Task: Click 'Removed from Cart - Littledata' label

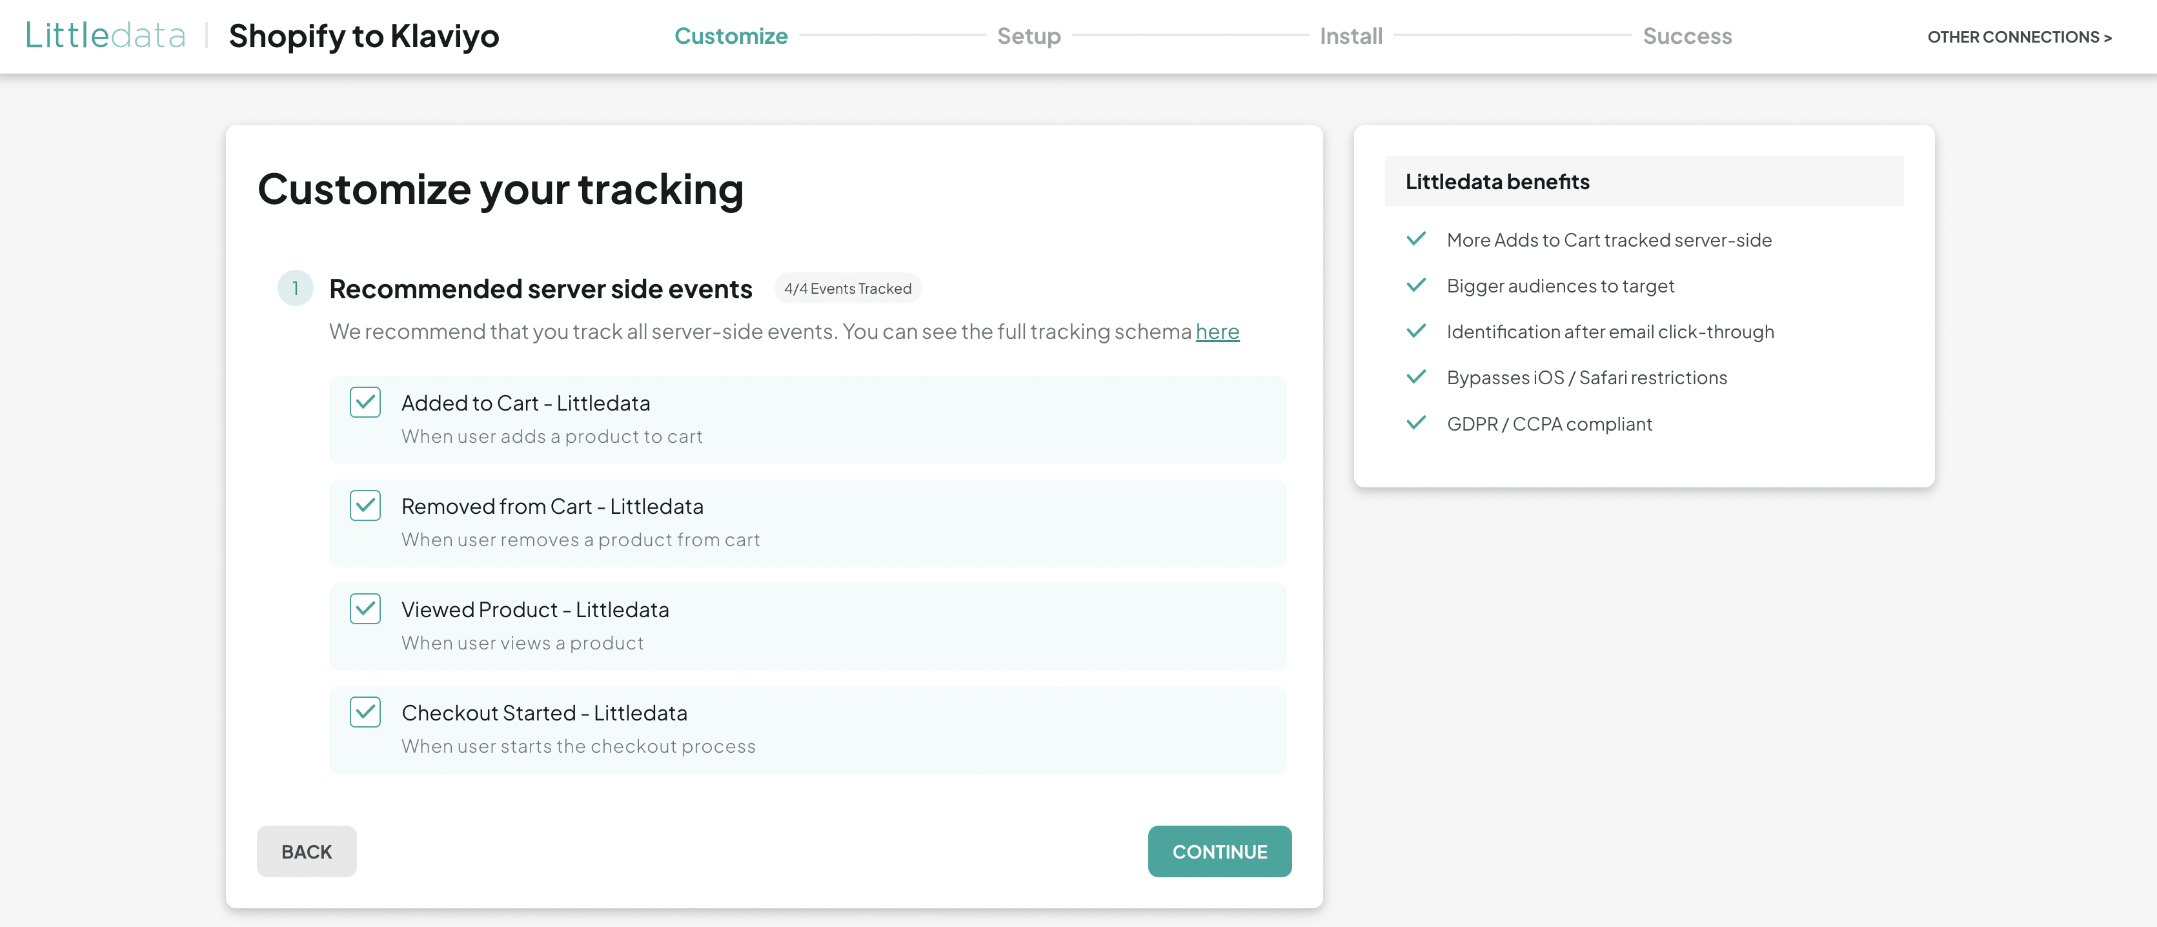Action: [x=552, y=507]
